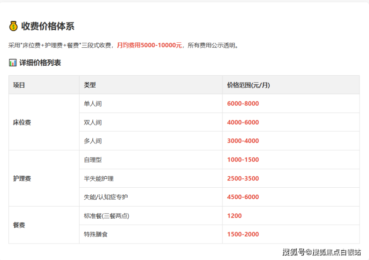Click the 1500-2000 特殊膳食 price
Image resolution: width=369 pixels, height=260 pixels.
coord(243,234)
